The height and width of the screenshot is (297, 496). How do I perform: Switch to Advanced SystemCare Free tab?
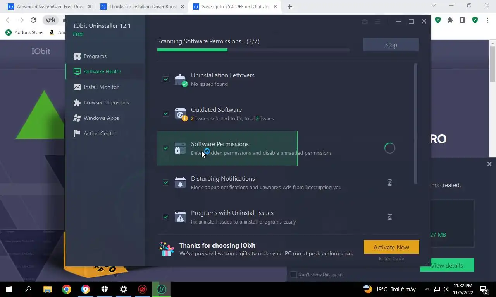coord(50,7)
